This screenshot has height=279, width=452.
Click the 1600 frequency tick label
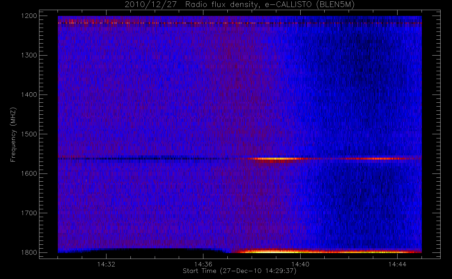pyautogui.click(x=29, y=174)
